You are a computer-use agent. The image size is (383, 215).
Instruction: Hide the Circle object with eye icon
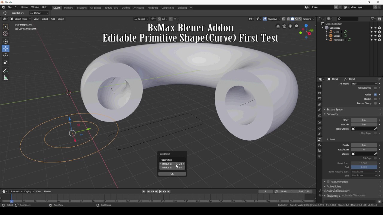click(x=375, y=32)
